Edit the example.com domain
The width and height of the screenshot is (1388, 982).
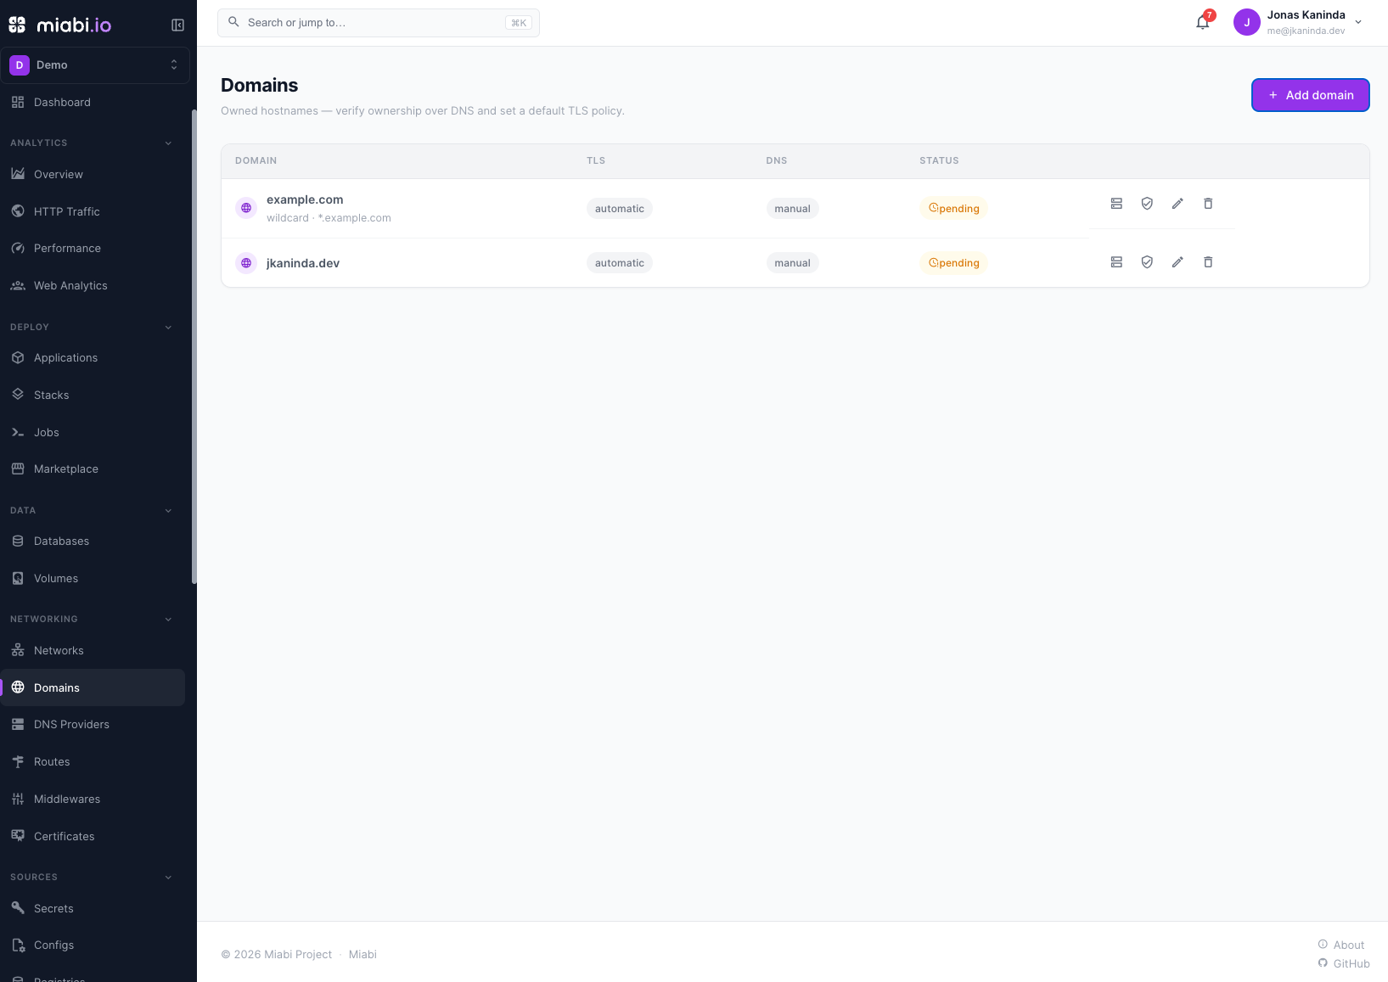(x=1177, y=204)
